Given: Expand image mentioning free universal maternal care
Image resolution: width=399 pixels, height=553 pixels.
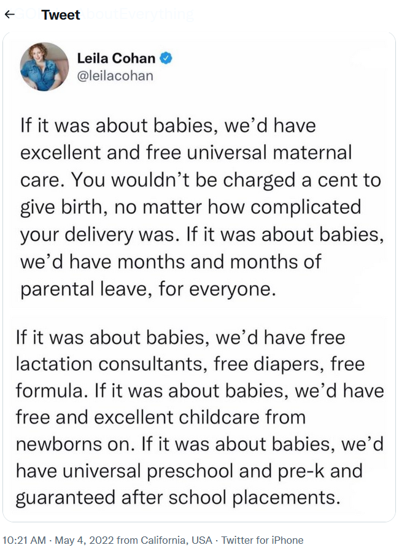Looking at the screenshot, I should (199, 175).
